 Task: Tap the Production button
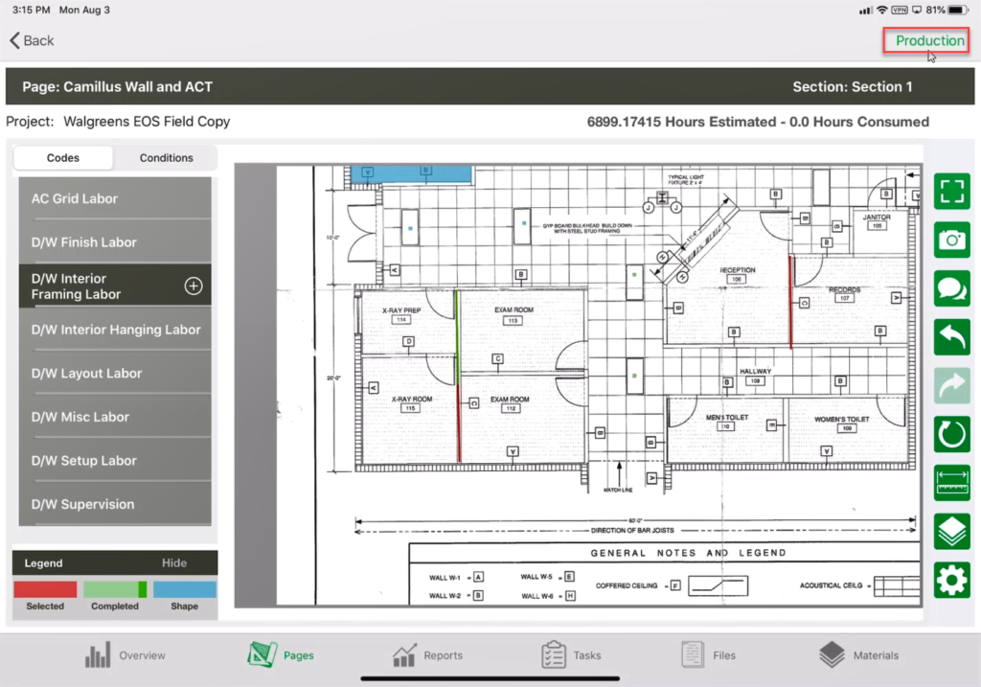pos(929,40)
